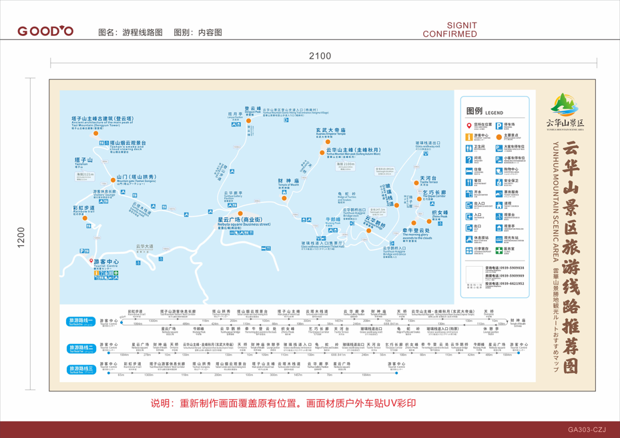Click the QR code placeholder box in legend
620x438 pixels.
point(474,277)
